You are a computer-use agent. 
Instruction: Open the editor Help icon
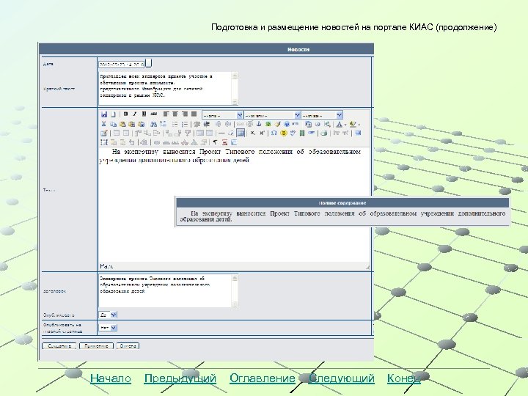[x=287, y=124]
